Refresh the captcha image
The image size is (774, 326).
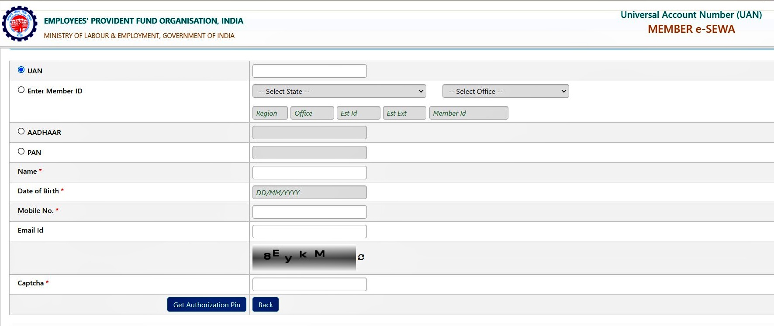pyautogui.click(x=361, y=257)
